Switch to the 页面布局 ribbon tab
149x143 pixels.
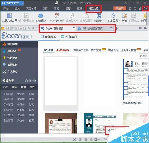pos(31,9)
